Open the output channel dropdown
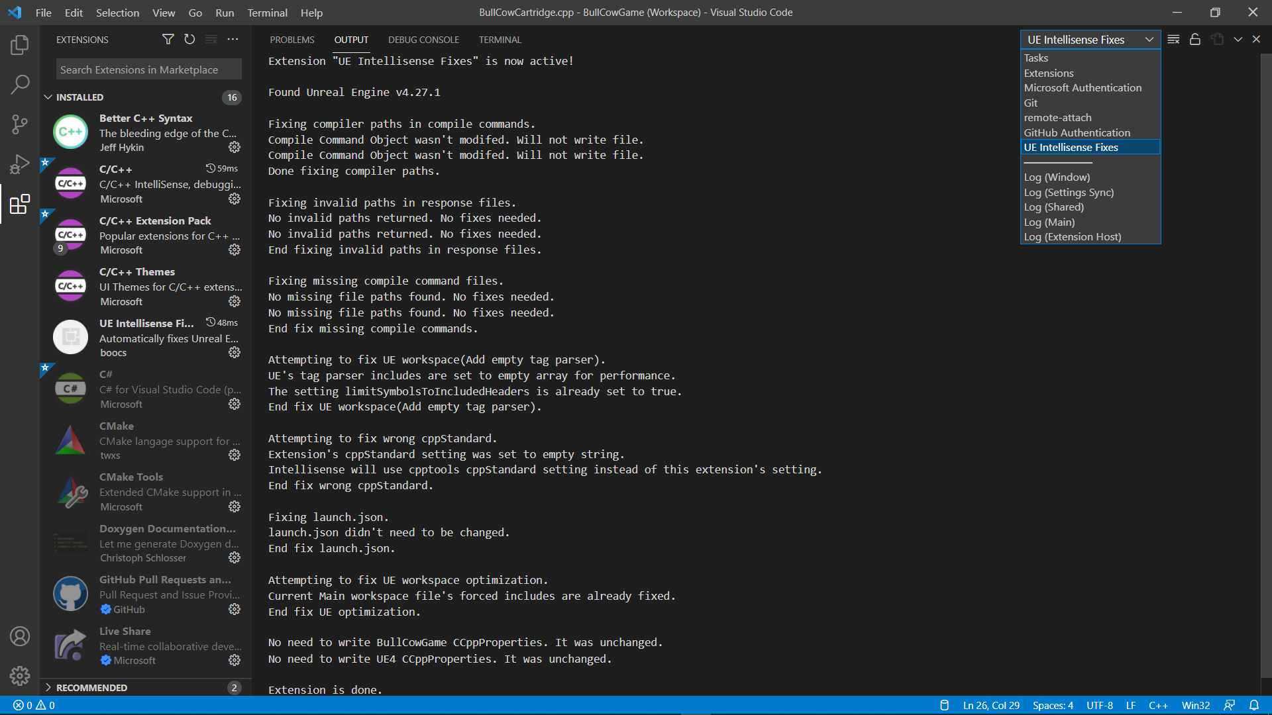The width and height of the screenshot is (1272, 715). [x=1090, y=40]
